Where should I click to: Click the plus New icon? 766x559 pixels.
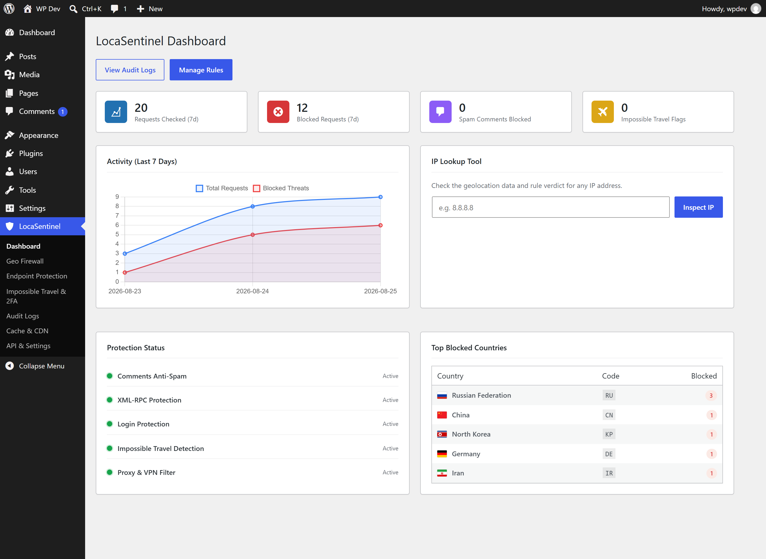point(141,9)
